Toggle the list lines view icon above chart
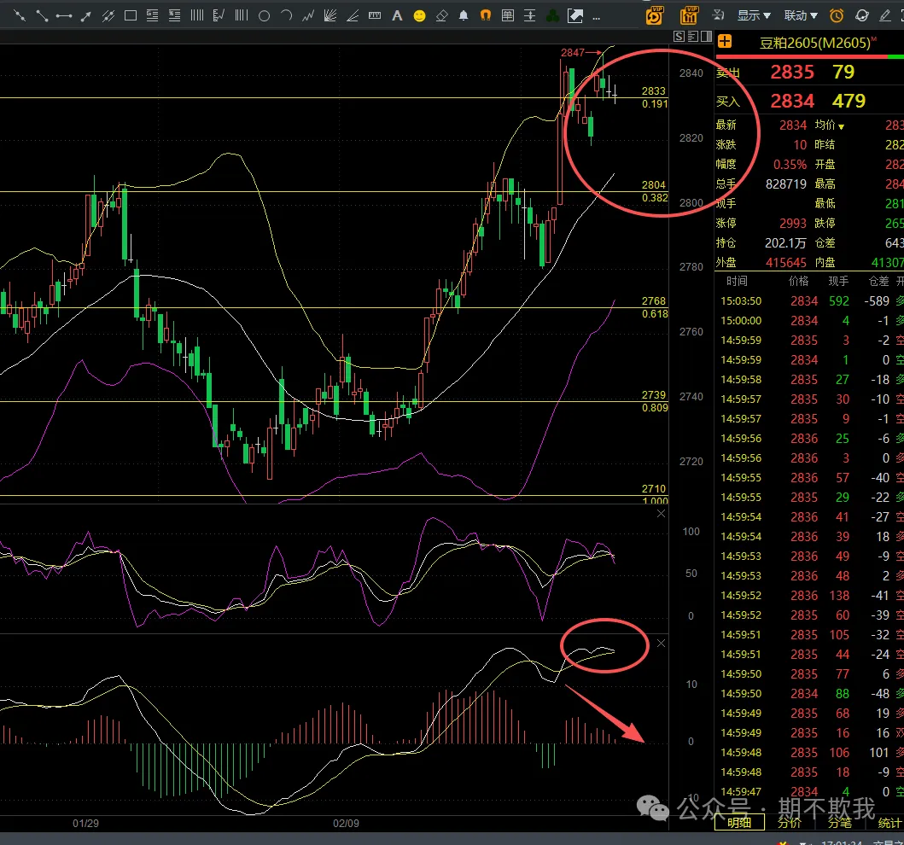This screenshot has height=845, width=904. point(692,37)
